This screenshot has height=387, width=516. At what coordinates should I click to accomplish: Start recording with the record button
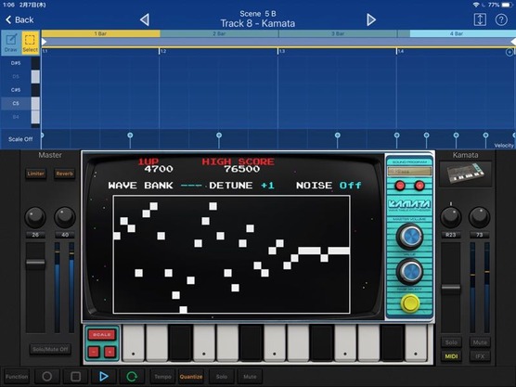click(46, 377)
